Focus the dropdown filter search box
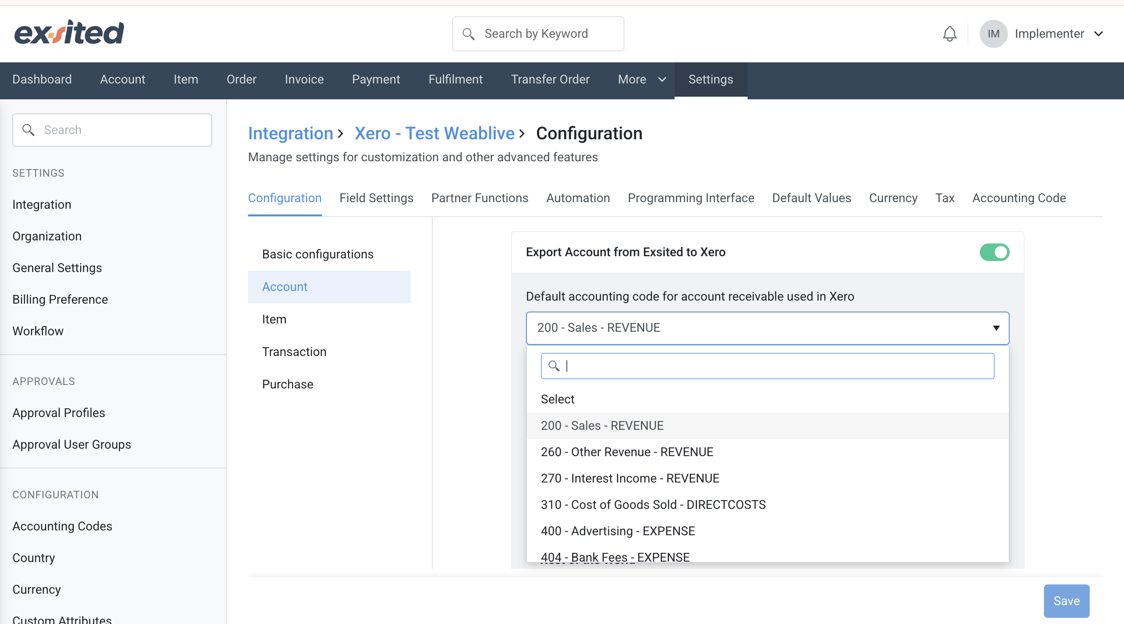The width and height of the screenshot is (1124, 624). click(767, 366)
